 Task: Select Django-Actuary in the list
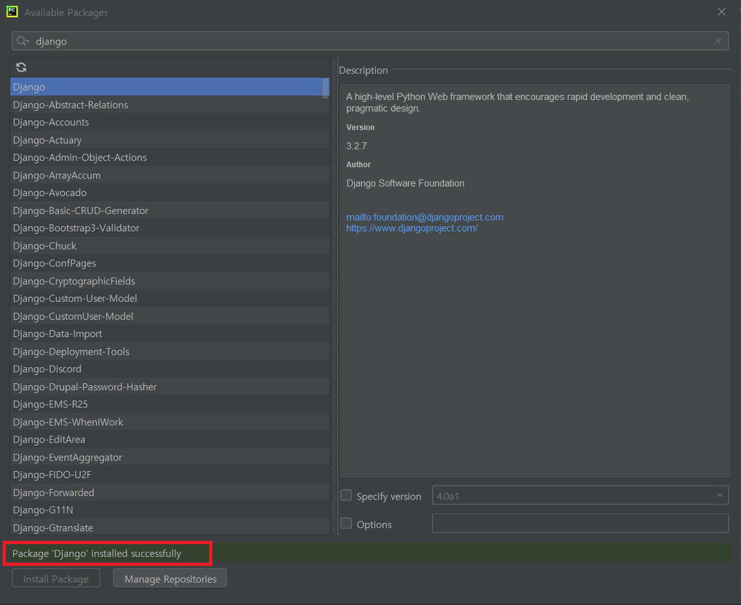click(x=169, y=140)
